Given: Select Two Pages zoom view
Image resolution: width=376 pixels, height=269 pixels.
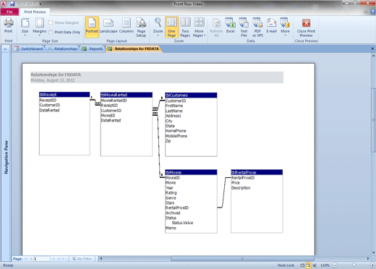Looking at the screenshot, I should 185,27.
